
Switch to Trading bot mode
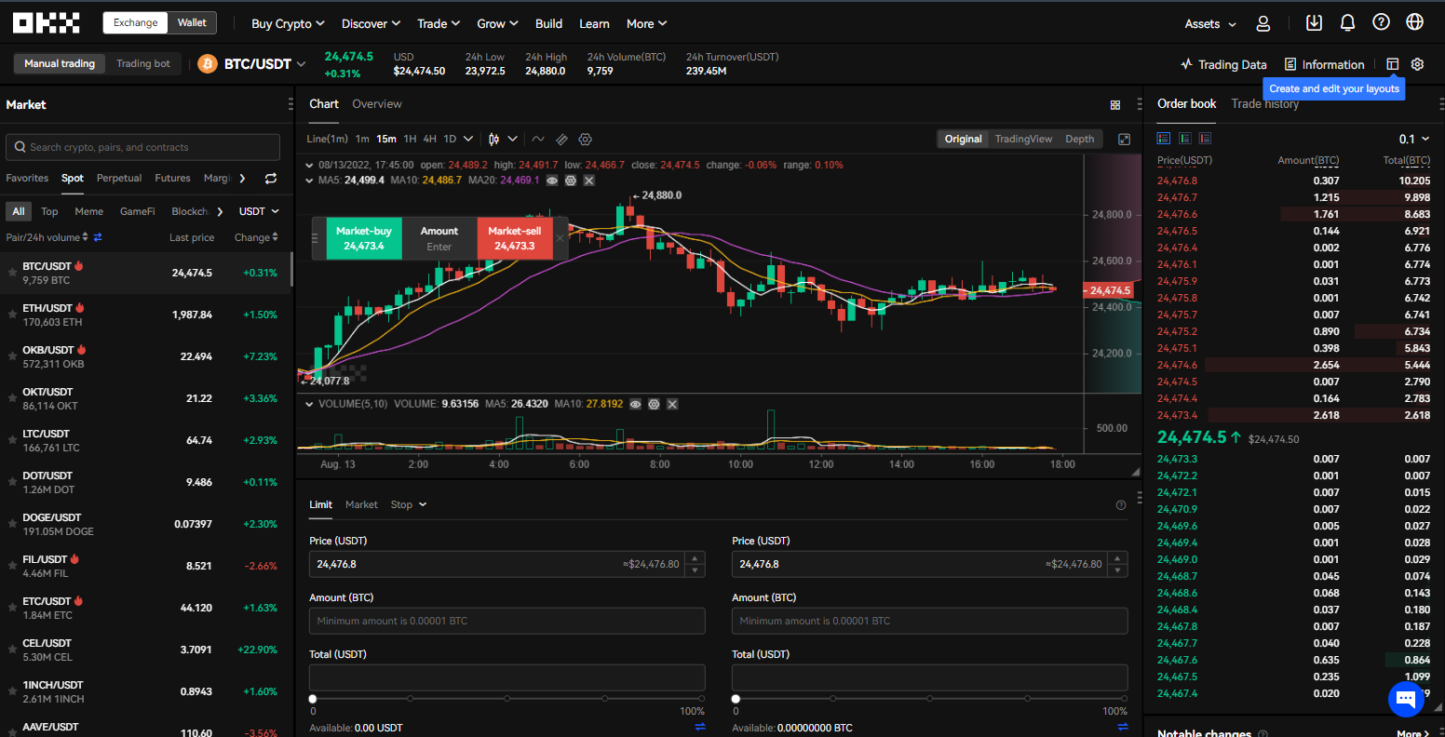click(x=143, y=63)
